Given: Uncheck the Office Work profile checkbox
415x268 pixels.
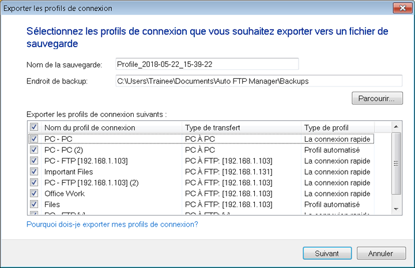Looking at the screenshot, I should 34,194.
